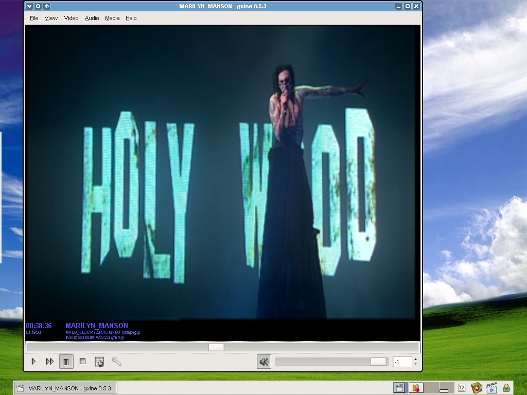Open the View menu

(x=51, y=18)
